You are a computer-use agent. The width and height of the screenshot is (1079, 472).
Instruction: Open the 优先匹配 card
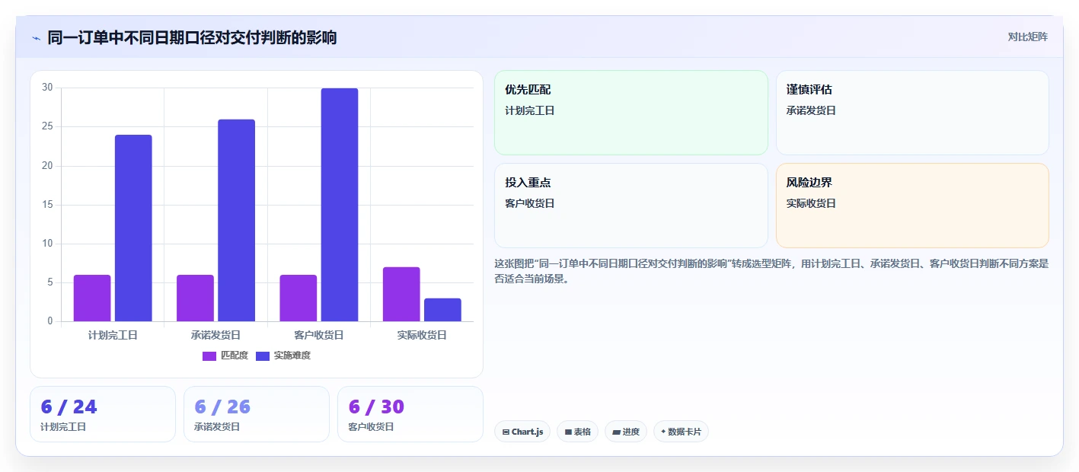click(x=631, y=113)
